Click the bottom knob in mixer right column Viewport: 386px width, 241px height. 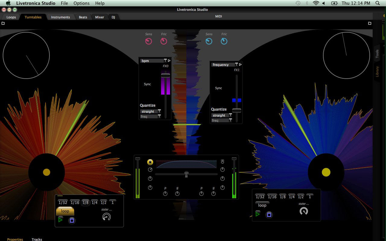click(223, 187)
